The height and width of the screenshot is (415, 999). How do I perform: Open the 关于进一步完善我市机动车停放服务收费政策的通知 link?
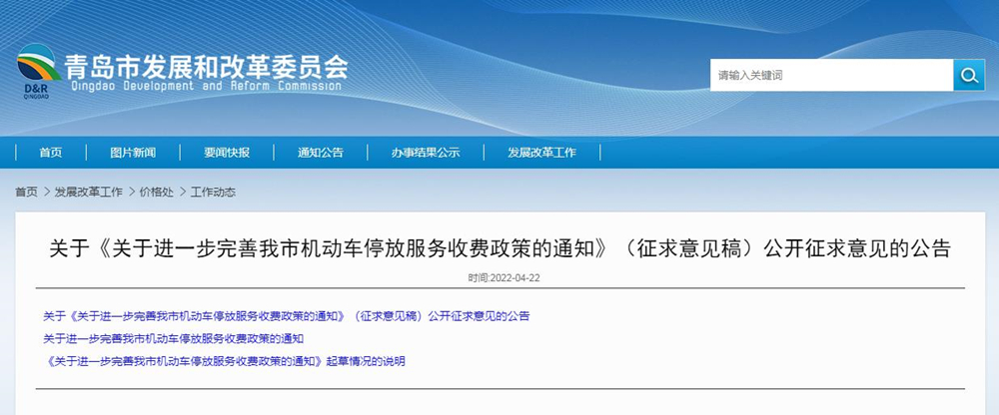click(173, 338)
